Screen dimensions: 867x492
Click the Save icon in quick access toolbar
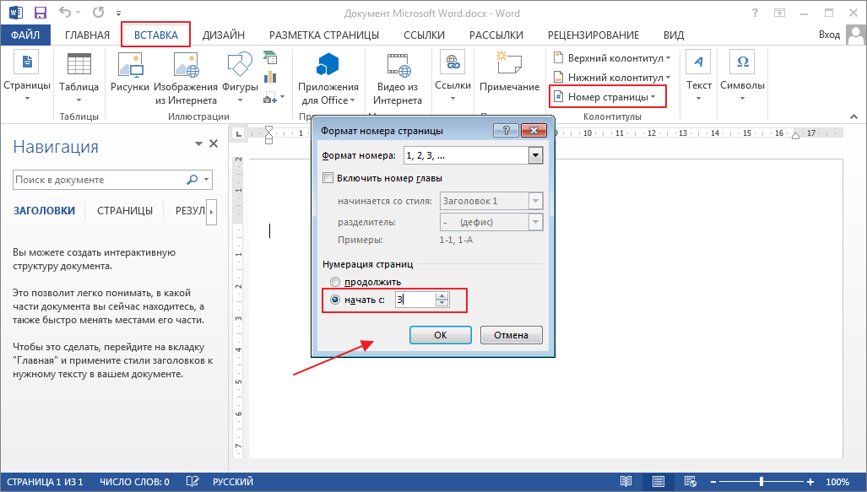40,14
